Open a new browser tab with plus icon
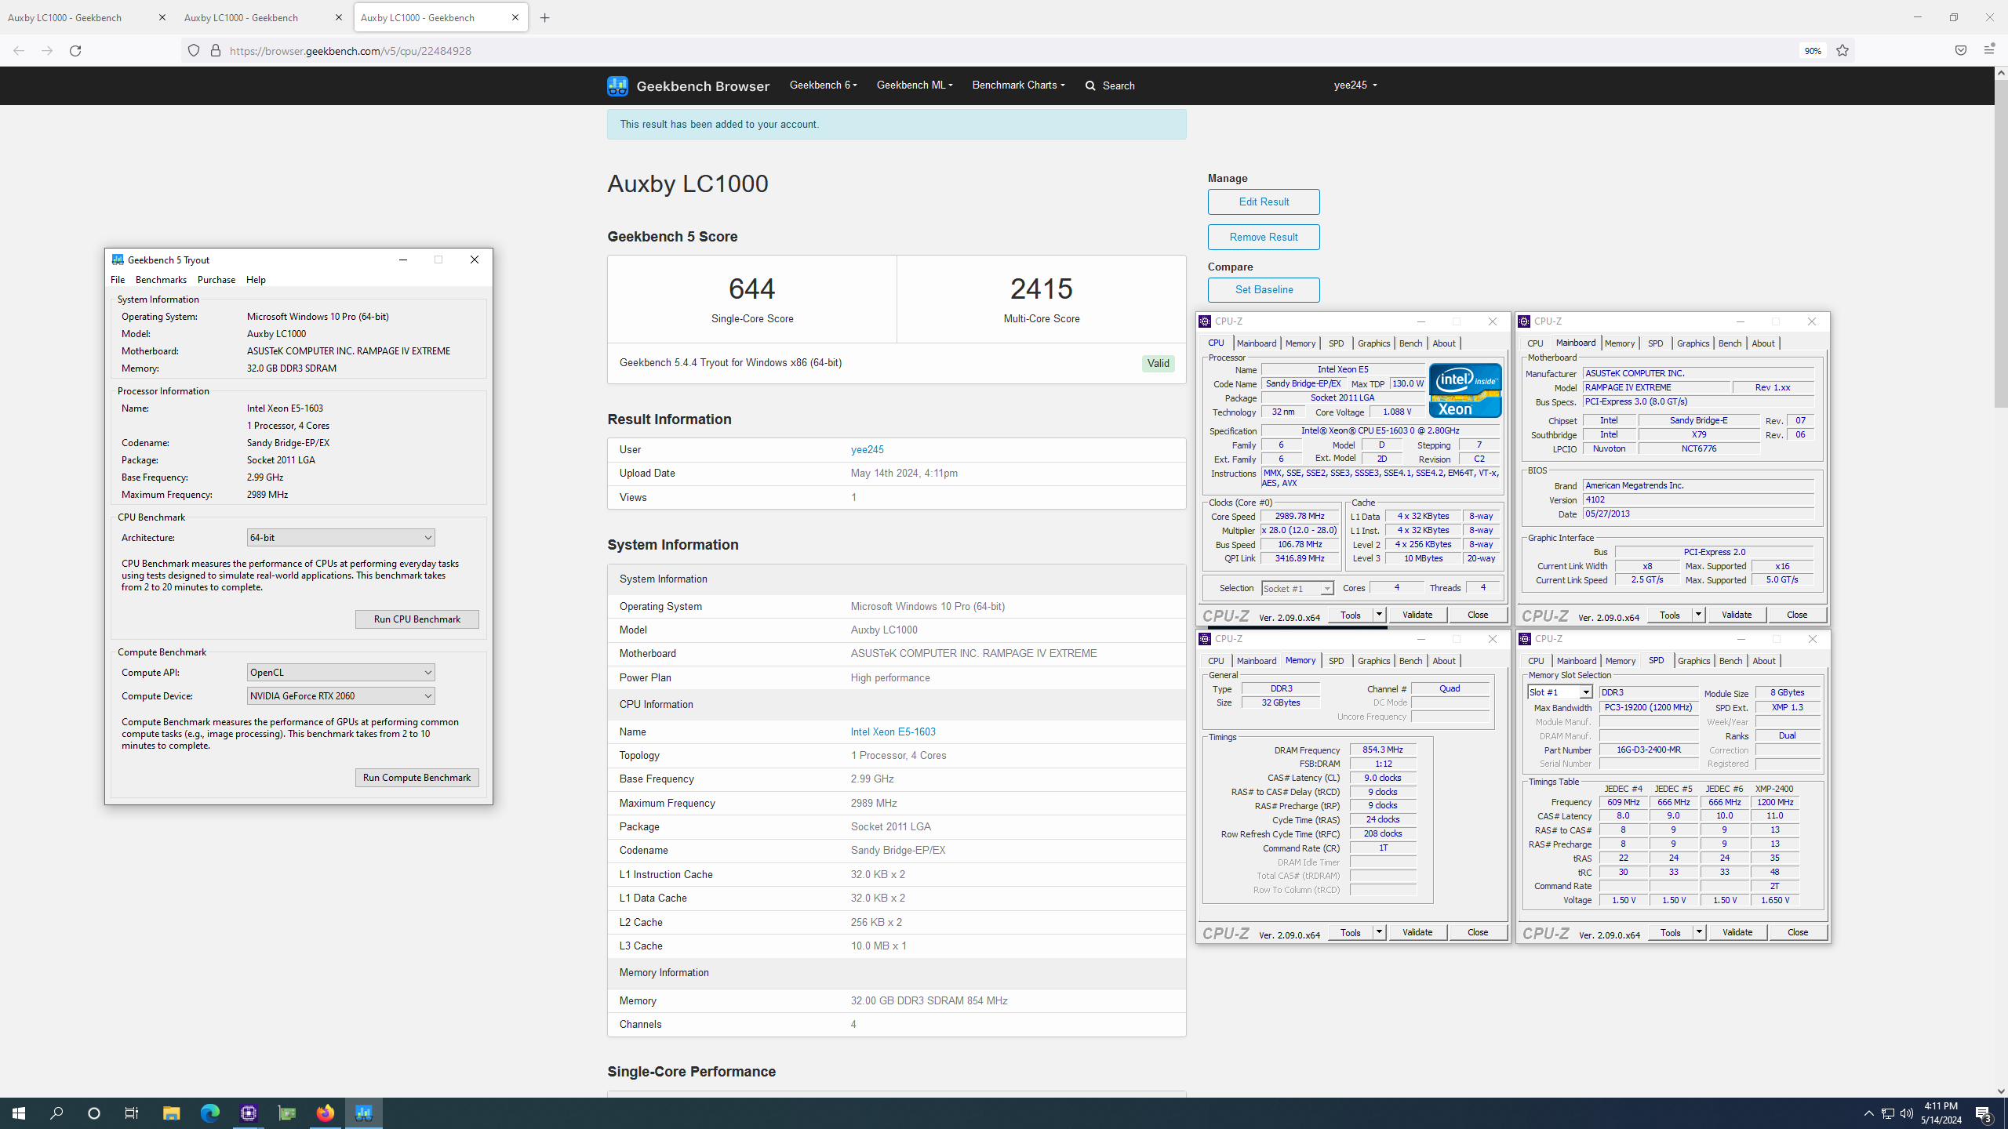Viewport: 2008px width, 1129px height. coord(545,17)
